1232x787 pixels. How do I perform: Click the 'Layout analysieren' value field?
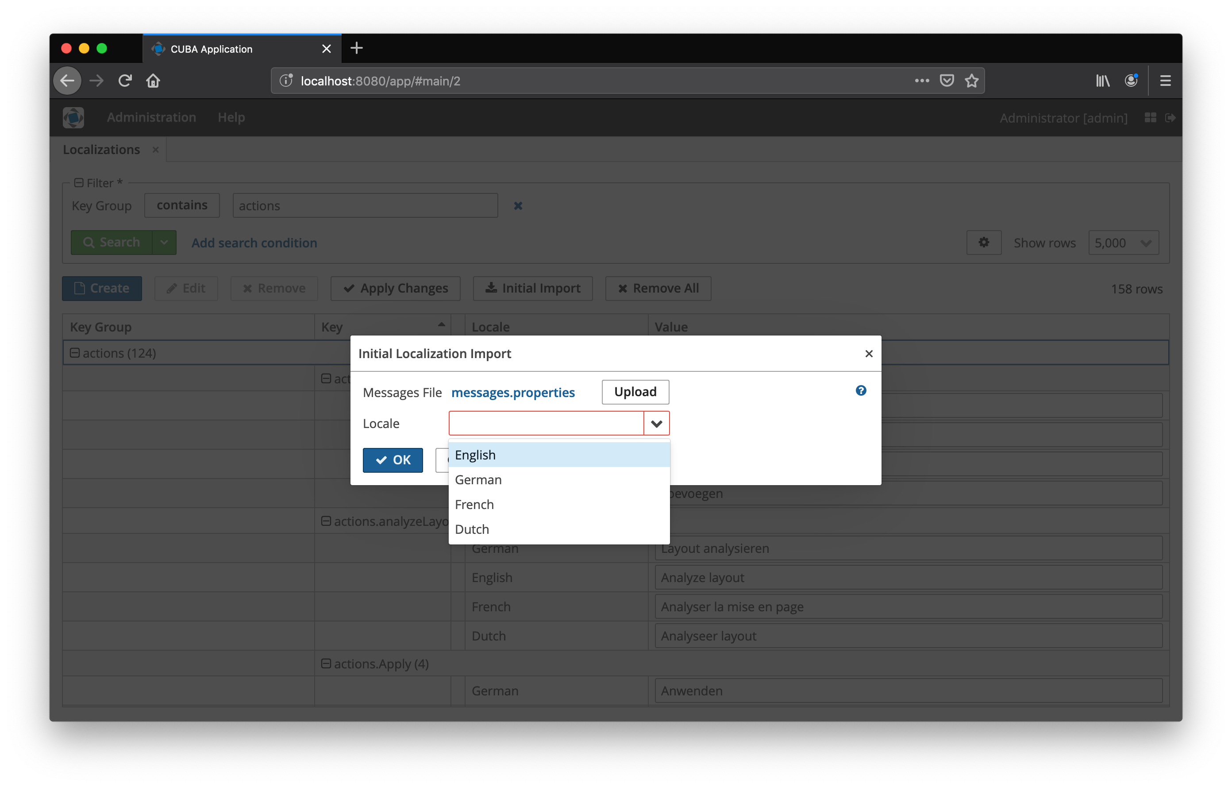[908, 548]
